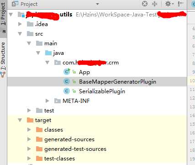
Task: Click the .idea folder icon
Action: pos(30,24)
